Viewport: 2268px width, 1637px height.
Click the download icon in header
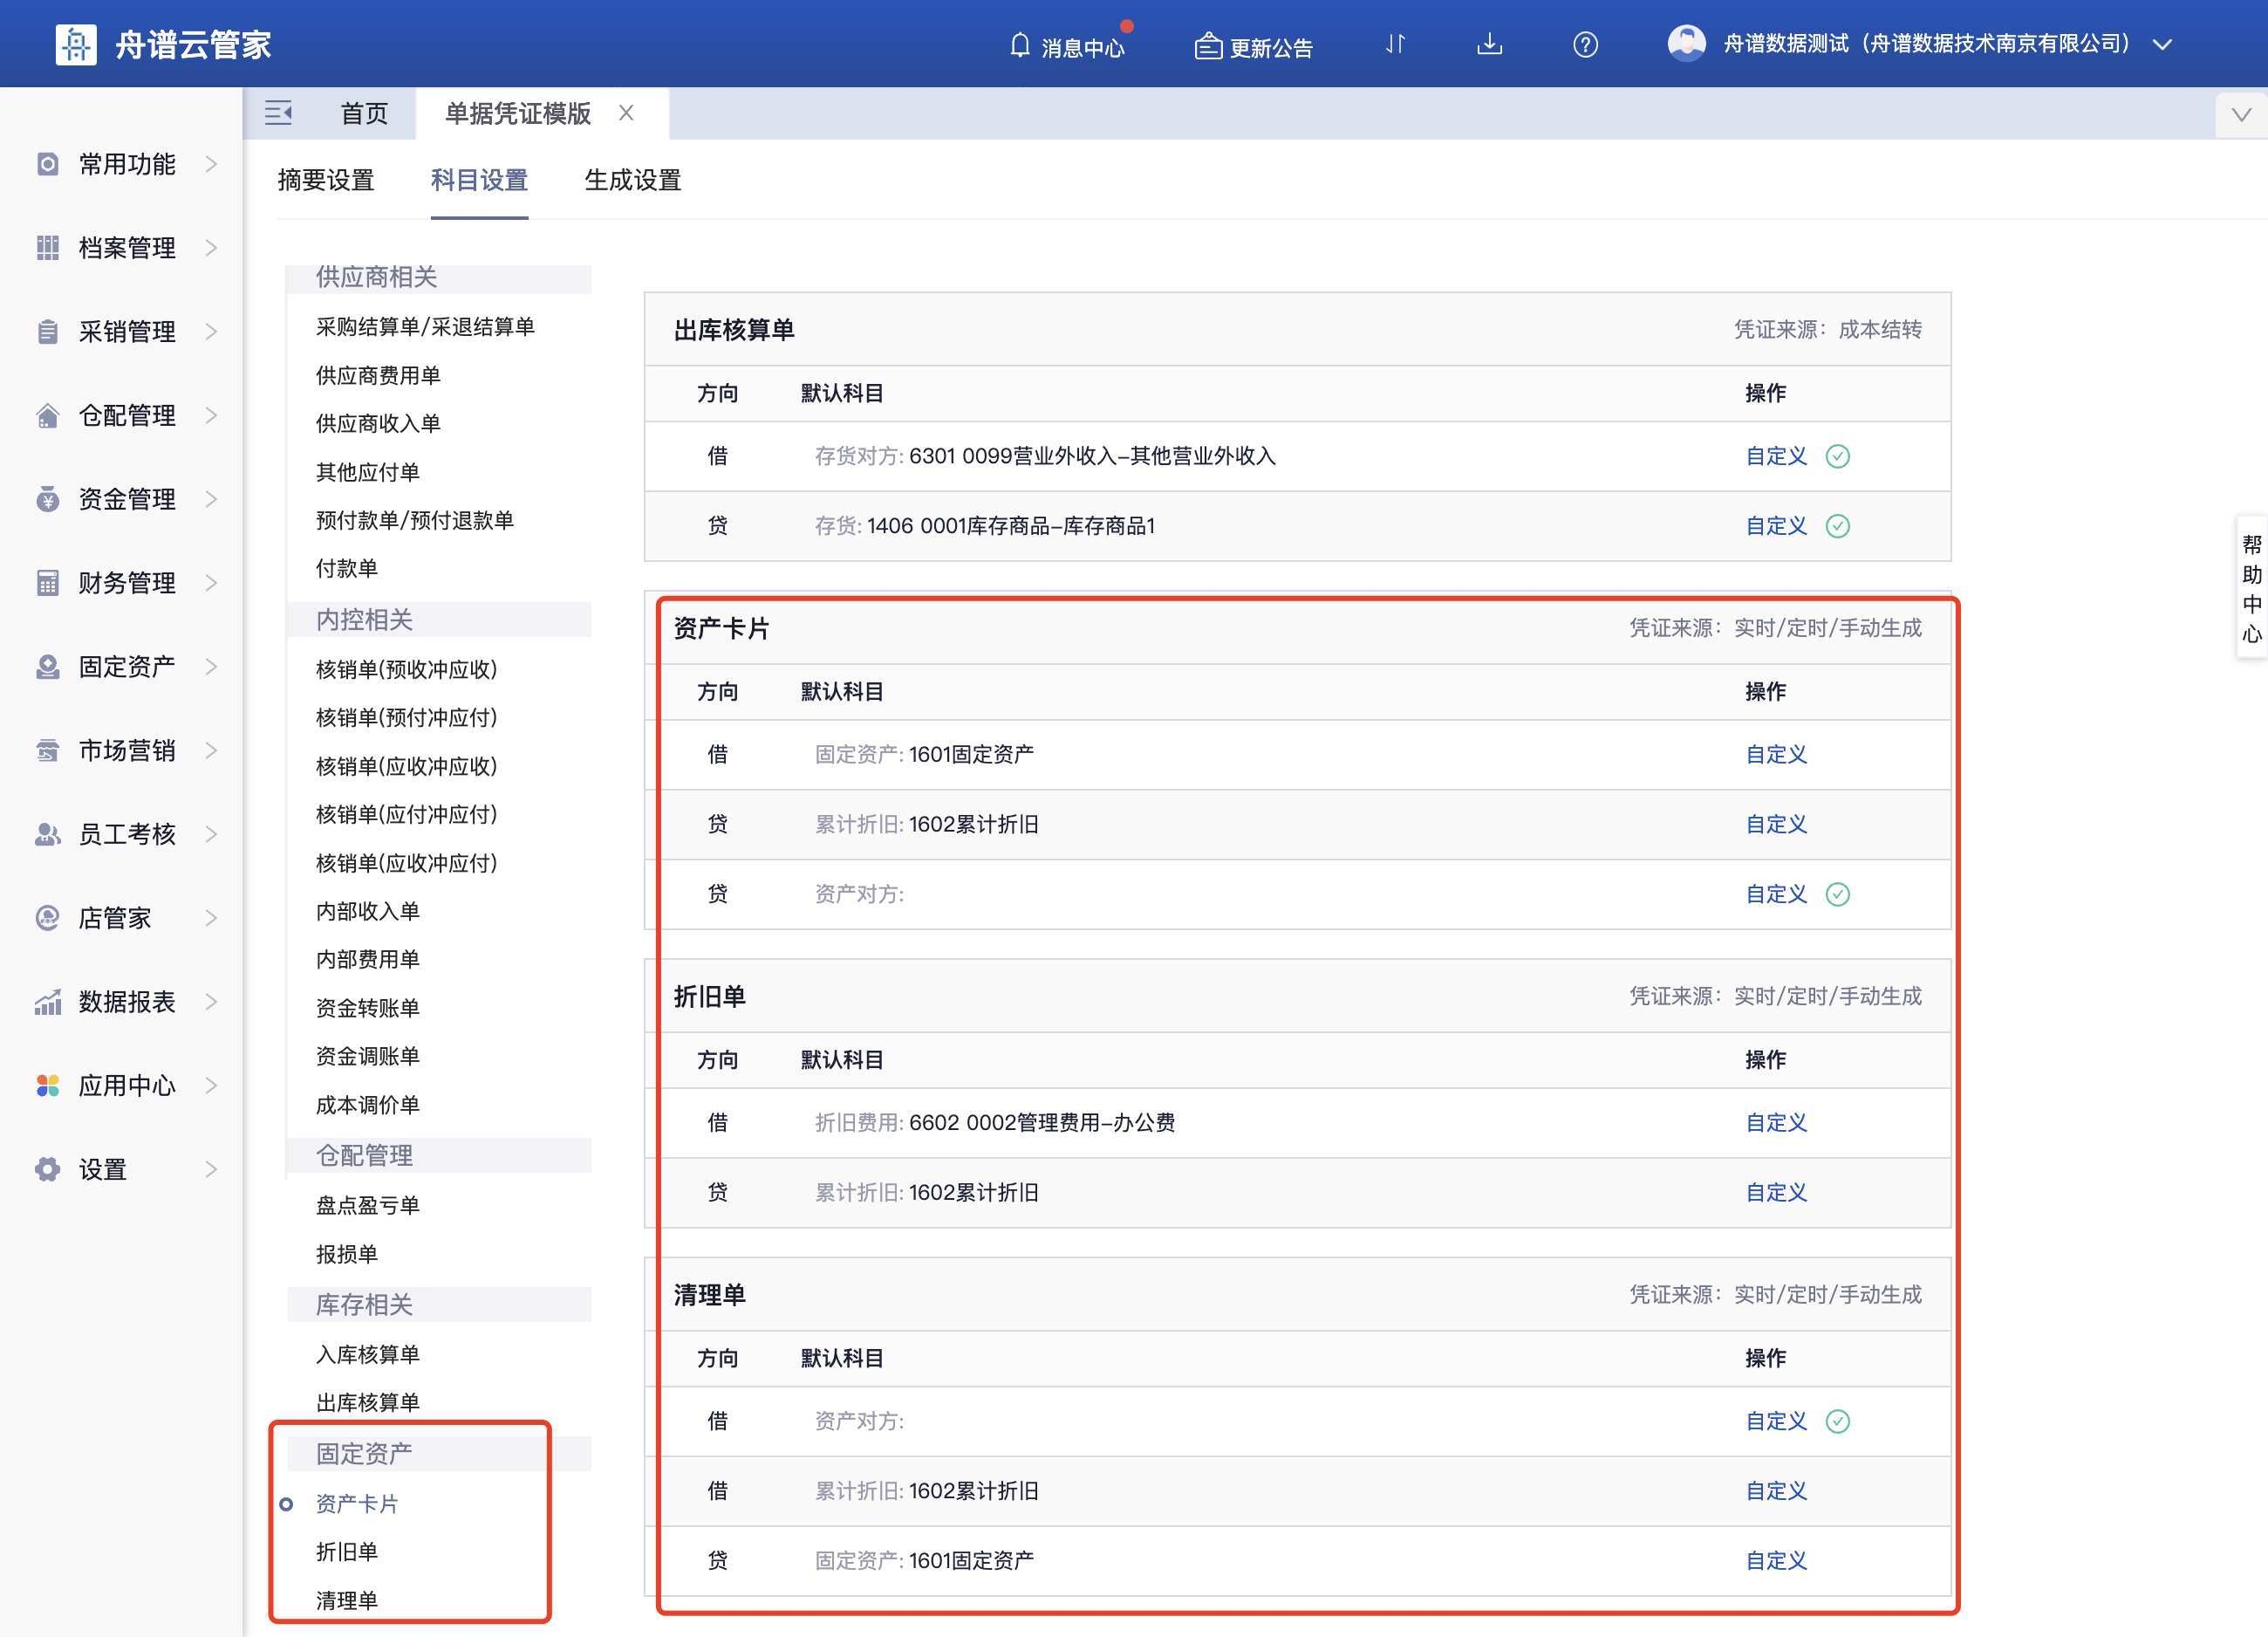click(x=1489, y=44)
